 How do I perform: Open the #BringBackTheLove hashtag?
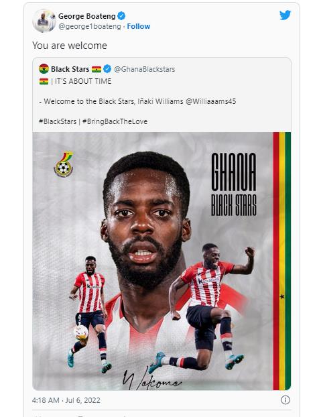115,121
